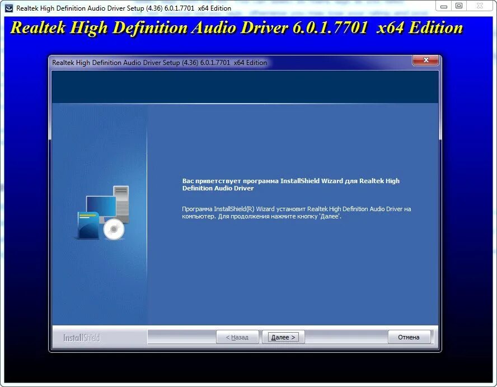Screen dimensions: 497x387
Task: Maximize the outer Realtek setup window
Action: (x=458, y=6)
